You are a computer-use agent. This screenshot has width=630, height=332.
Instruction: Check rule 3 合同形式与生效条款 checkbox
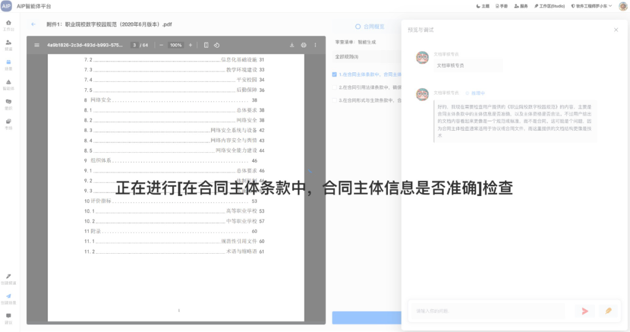[334, 100]
